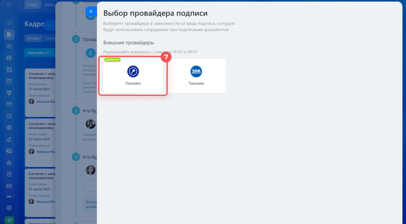Open the mail envelope icon in sidebar
The height and width of the screenshot is (224, 406).
tap(9, 104)
